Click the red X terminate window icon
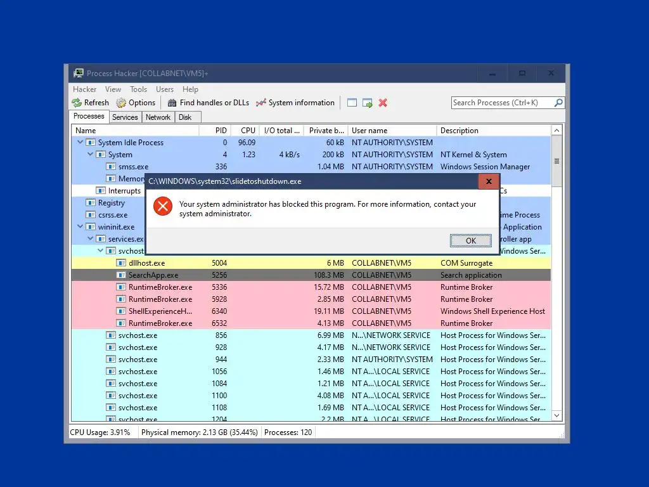Screen dimensions: 649x487 (x=383, y=103)
